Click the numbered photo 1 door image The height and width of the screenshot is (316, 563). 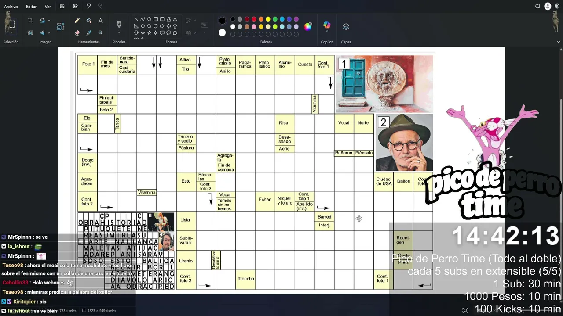click(x=384, y=84)
